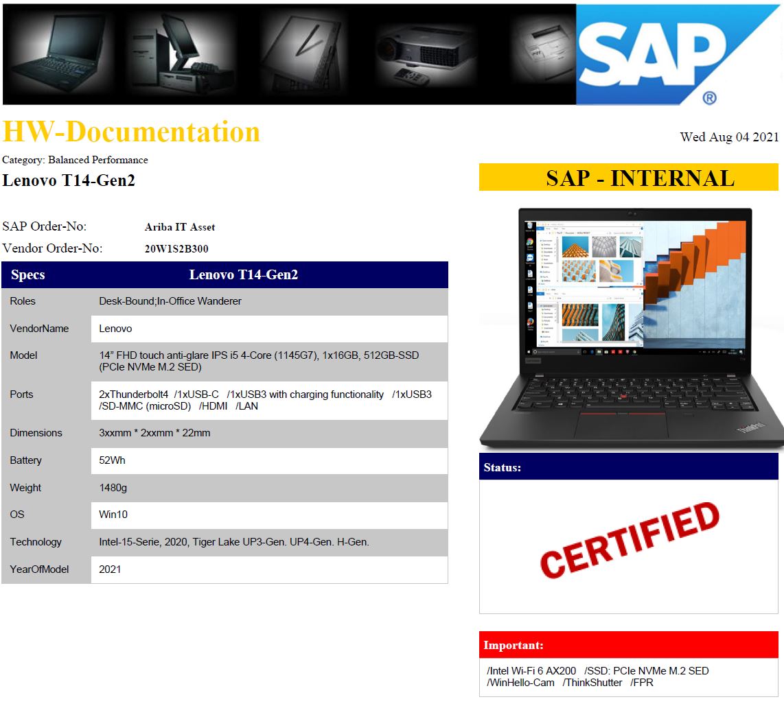Click the Weight row label
The image size is (784, 706).
click(25, 488)
